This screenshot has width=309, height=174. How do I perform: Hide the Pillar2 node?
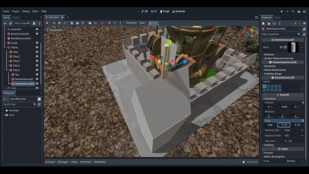coord(37,57)
